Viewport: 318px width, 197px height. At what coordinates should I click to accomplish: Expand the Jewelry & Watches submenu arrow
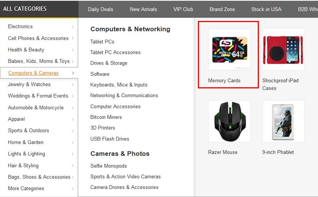[73, 85]
